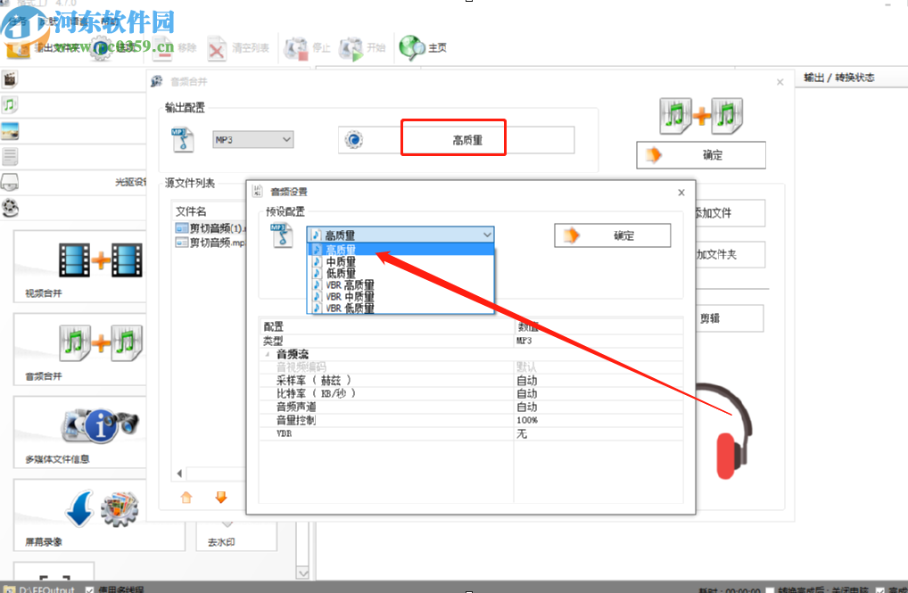This screenshot has width=908, height=593.
Task: Open Multimedia File Info (多媒体文件信息)
Action: (x=78, y=432)
